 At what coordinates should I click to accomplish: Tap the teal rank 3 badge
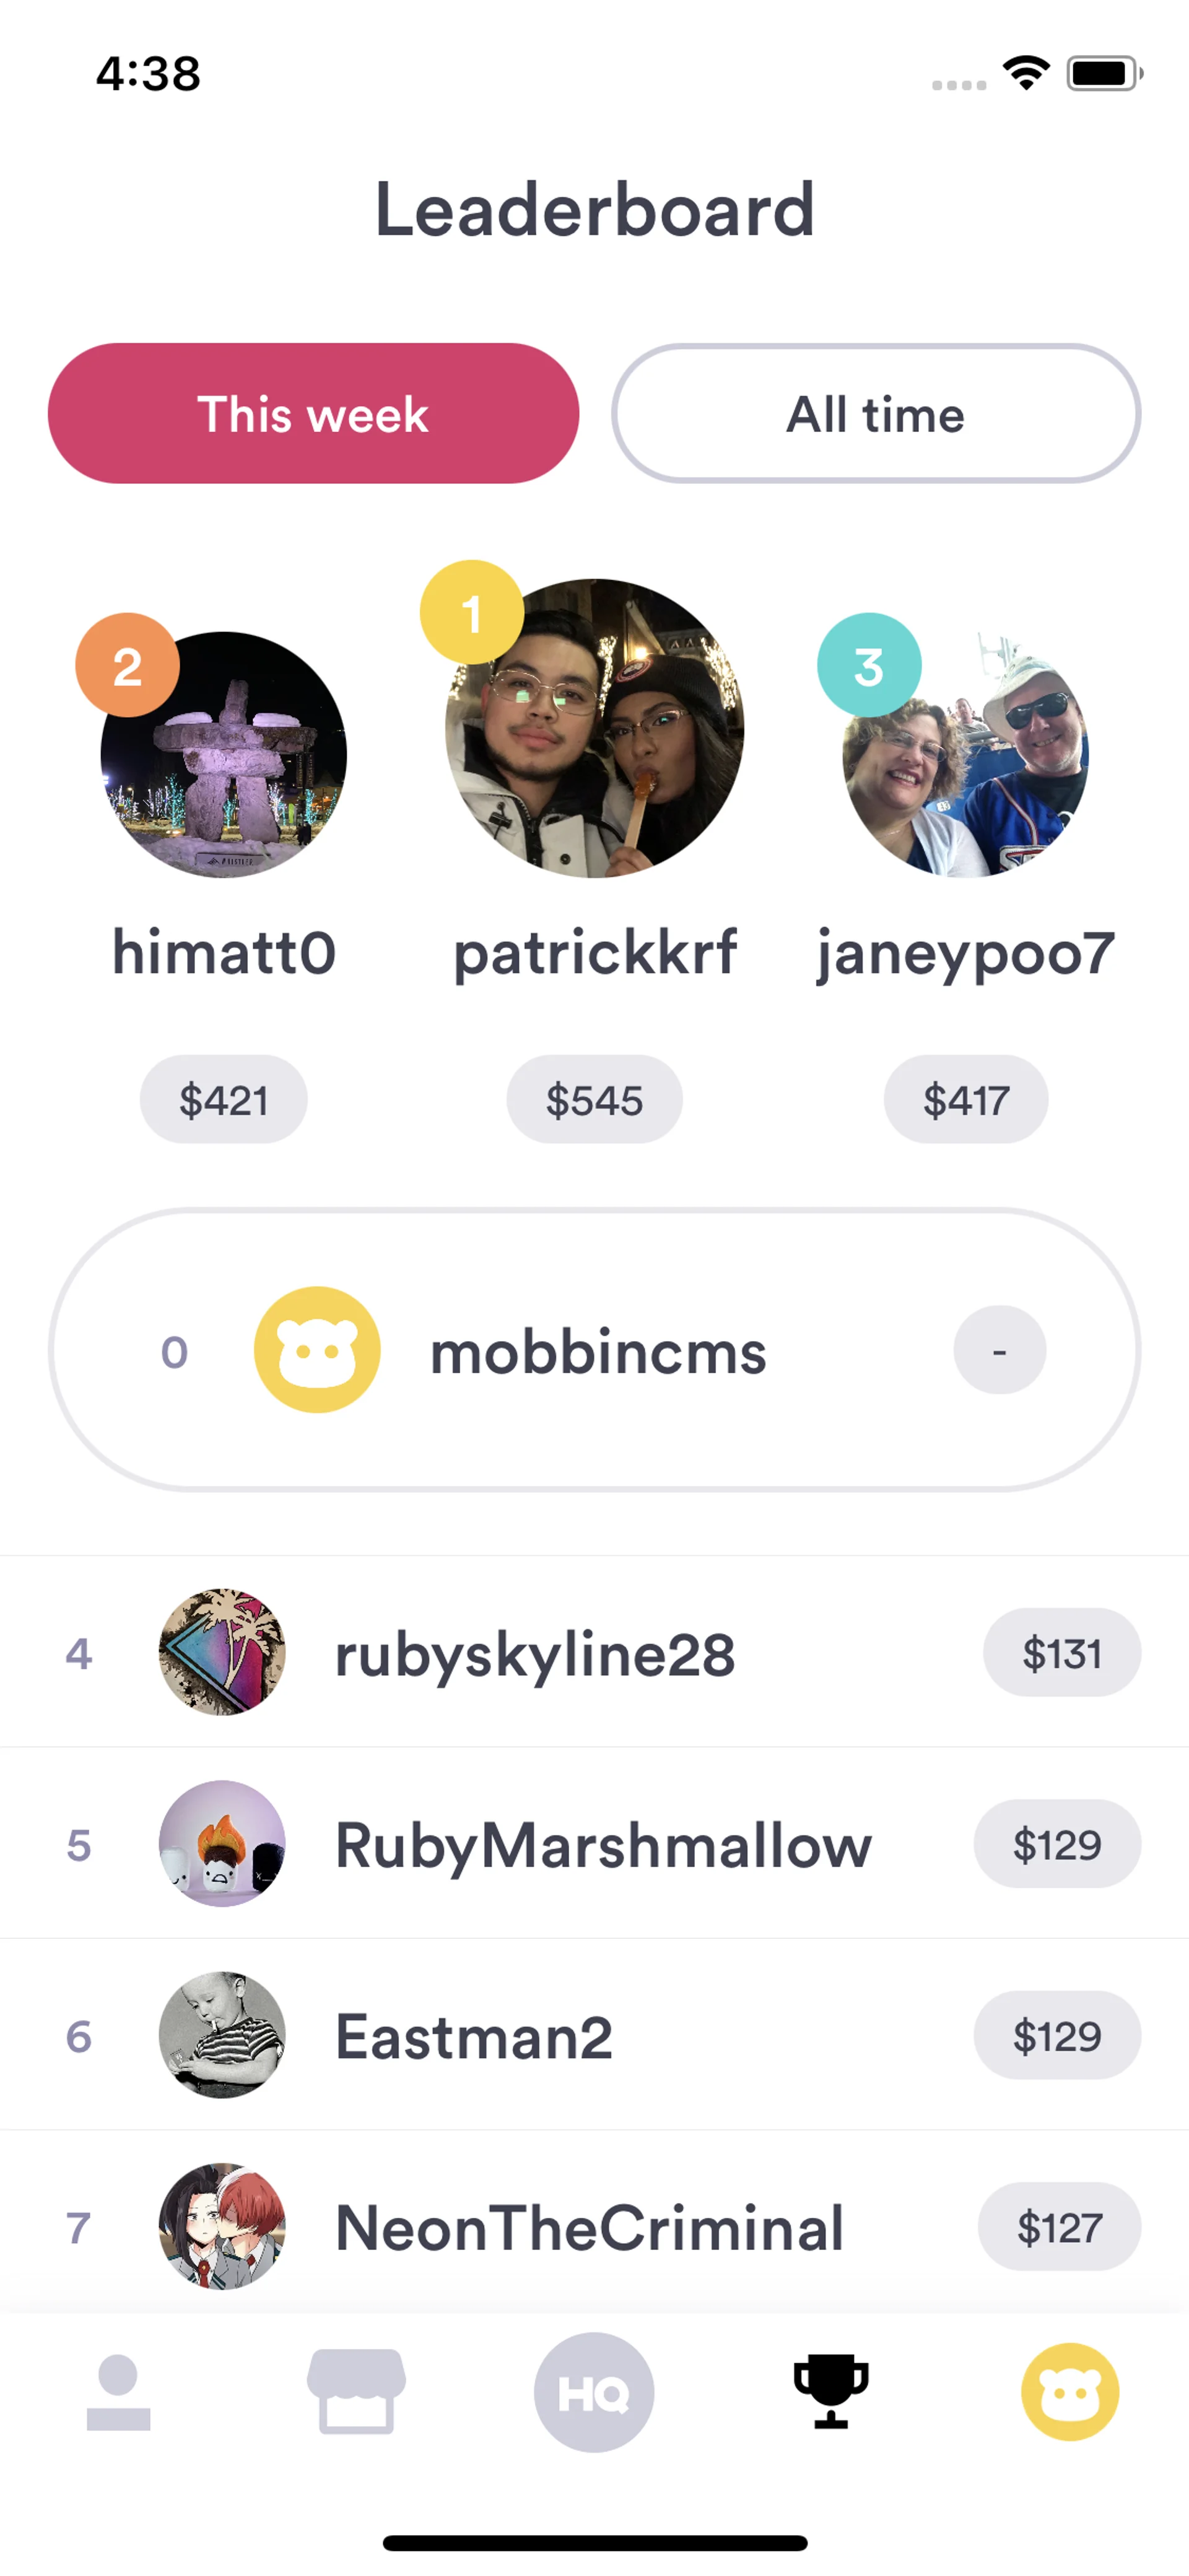pyautogui.click(x=869, y=665)
